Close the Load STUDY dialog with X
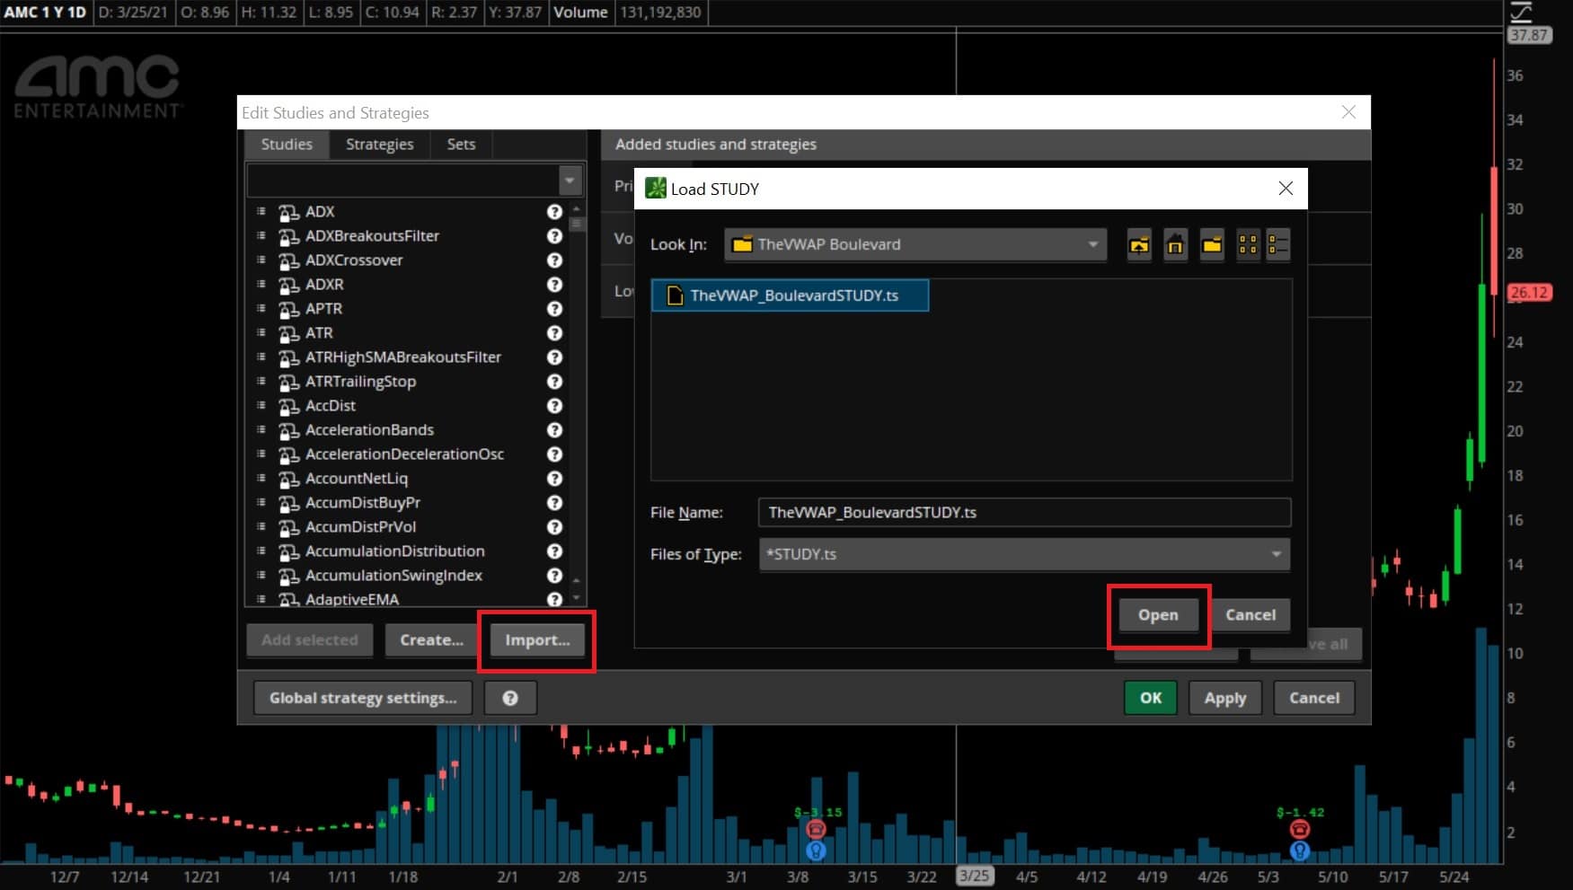1573x890 pixels. click(1286, 188)
